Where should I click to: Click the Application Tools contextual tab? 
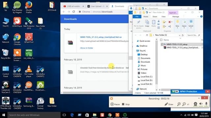pyautogui.click(x=173, y=13)
